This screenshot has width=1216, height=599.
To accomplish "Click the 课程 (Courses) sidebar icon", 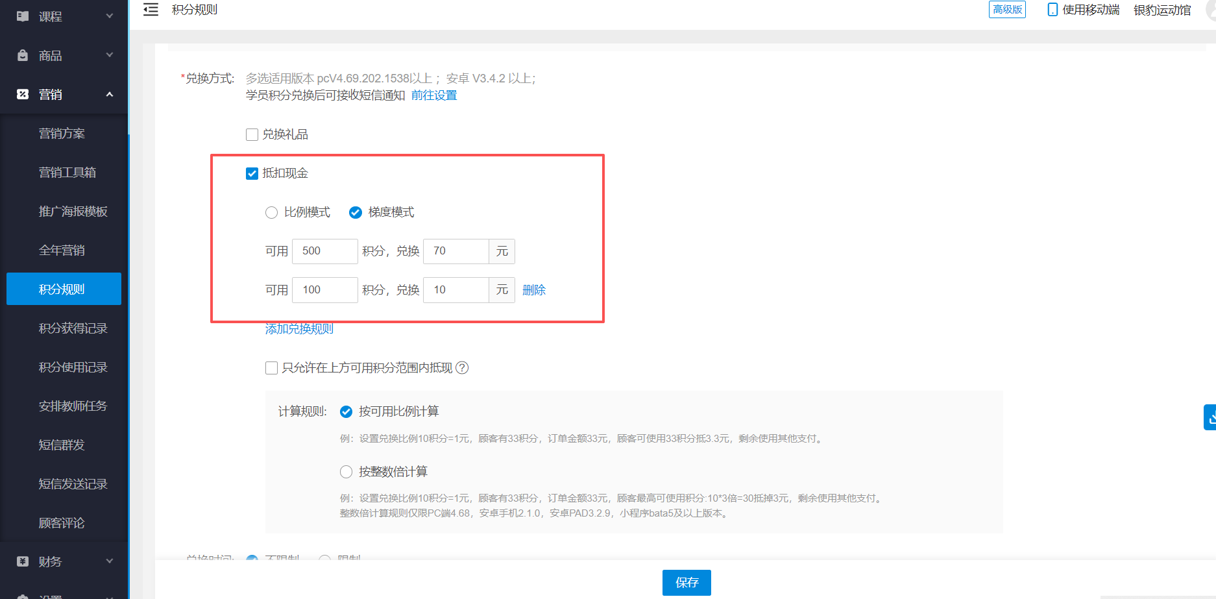I will pyautogui.click(x=22, y=16).
